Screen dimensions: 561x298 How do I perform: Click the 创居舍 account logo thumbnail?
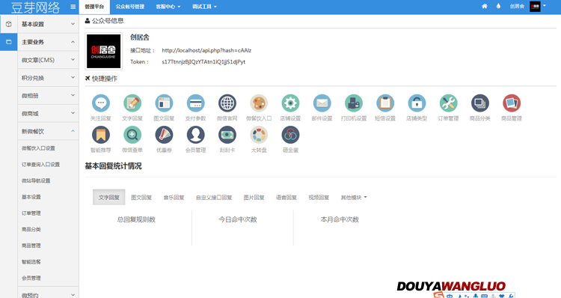(103, 51)
